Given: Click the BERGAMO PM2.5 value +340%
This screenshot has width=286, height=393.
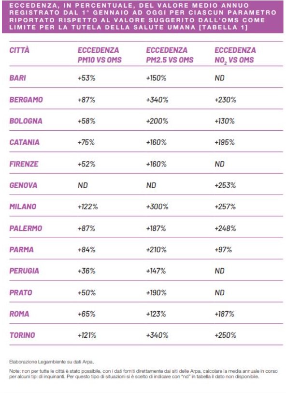Looking at the screenshot, I should [157, 100].
